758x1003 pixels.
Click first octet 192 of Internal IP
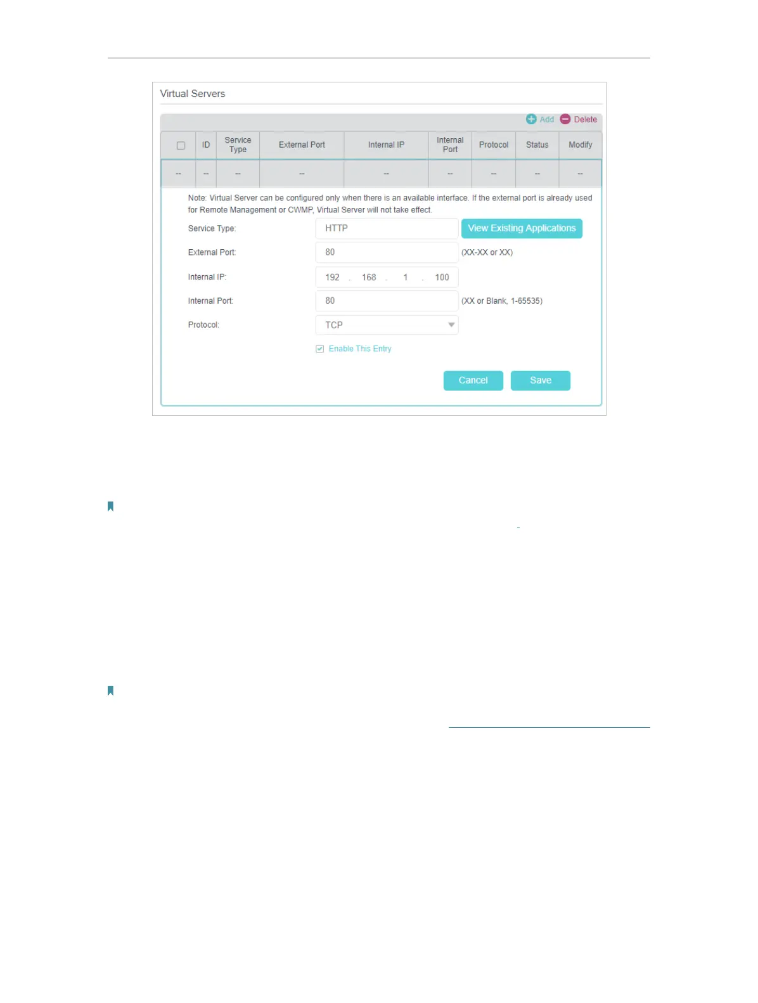333,277
